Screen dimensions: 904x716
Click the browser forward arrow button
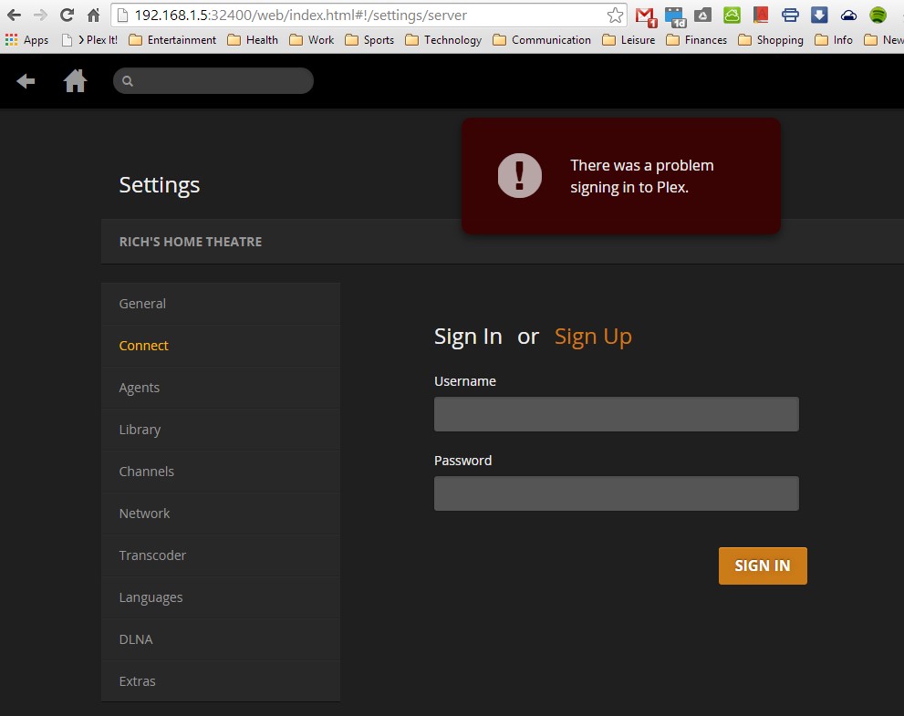pyautogui.click(x=40, y=15)
